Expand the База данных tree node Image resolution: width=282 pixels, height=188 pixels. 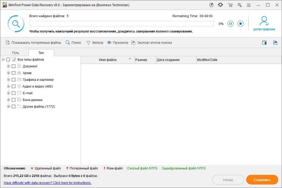coord(8,100)
